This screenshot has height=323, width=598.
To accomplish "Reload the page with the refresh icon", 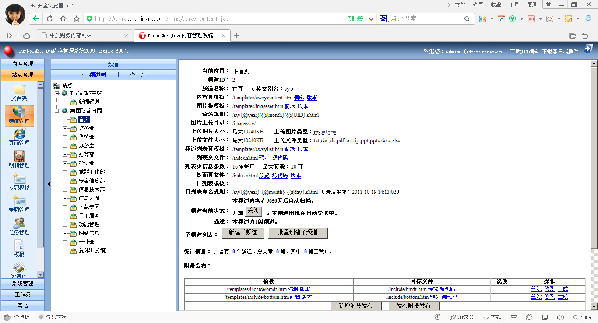I will point(49,19).
